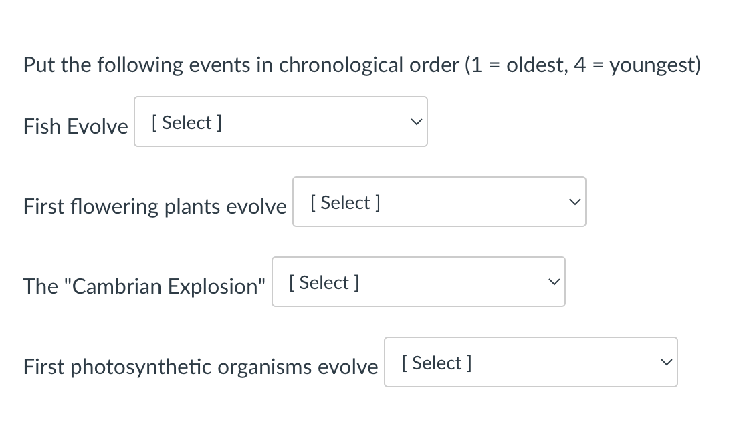Screen dimensions: 745x446
Task: Click the chronological order question heading
Action: click(x=362, y=65)
